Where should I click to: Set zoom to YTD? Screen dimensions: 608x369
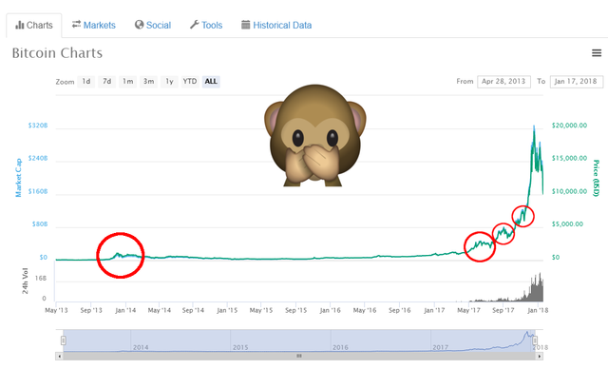point(190,82)
